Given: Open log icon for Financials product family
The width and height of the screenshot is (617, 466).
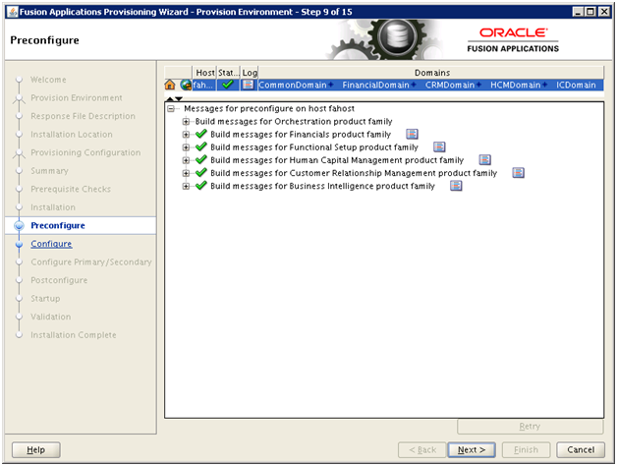Looking at the screenshot, I should tap(412, 135).
